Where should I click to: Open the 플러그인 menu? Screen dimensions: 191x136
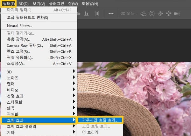pyautogui.click(x=57, y=3)
